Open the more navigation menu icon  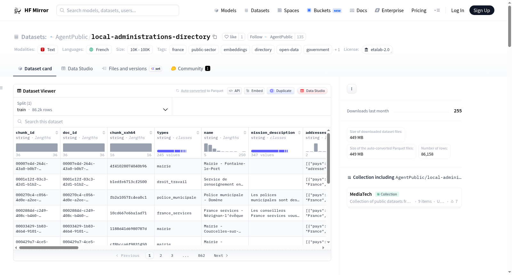437,11
